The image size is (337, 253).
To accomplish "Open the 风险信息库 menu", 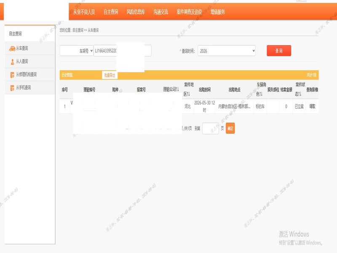I will tap(136, 12).
